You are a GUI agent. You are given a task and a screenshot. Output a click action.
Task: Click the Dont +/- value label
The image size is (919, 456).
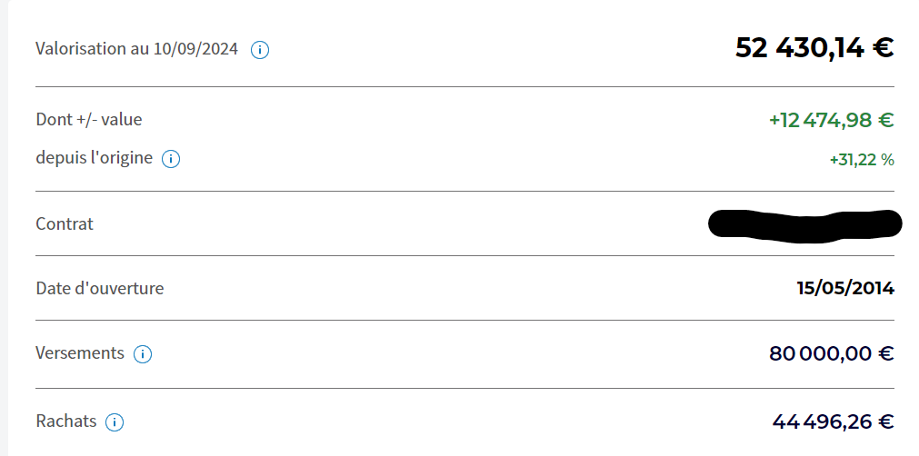(x=89, y=119)
